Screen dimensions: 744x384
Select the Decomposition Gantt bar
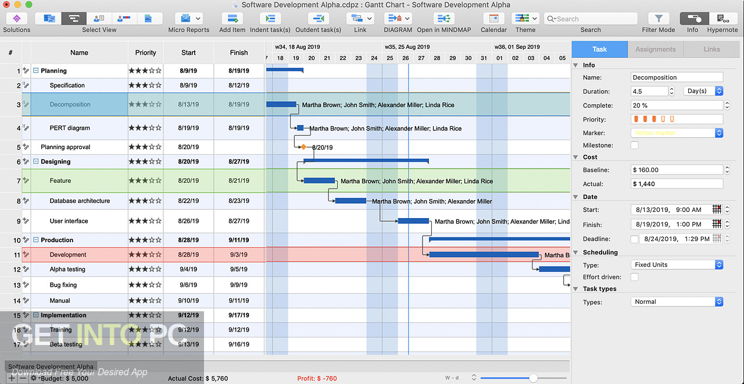point(281,105)
